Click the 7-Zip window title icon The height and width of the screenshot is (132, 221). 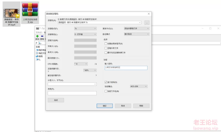[37, 29]
